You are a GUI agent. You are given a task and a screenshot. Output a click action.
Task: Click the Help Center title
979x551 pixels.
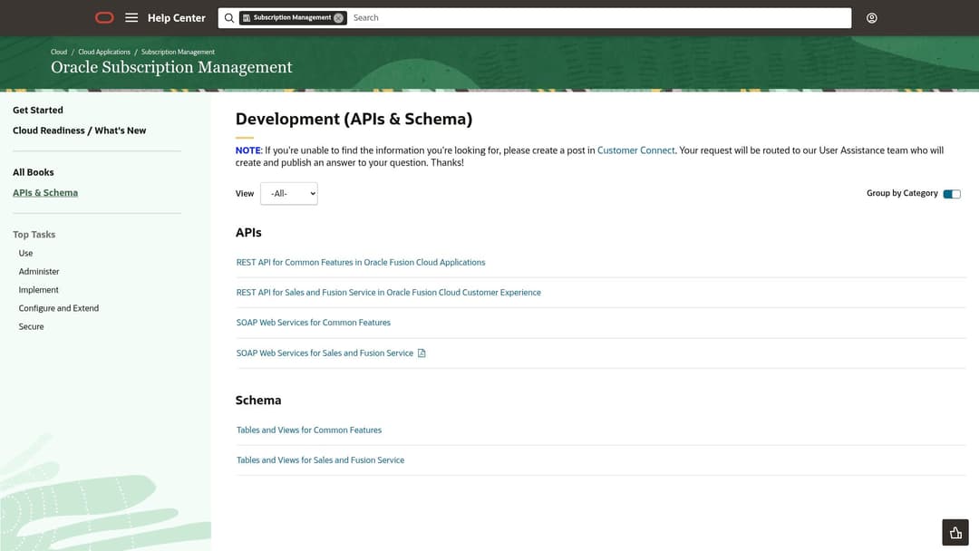[176, 18]
